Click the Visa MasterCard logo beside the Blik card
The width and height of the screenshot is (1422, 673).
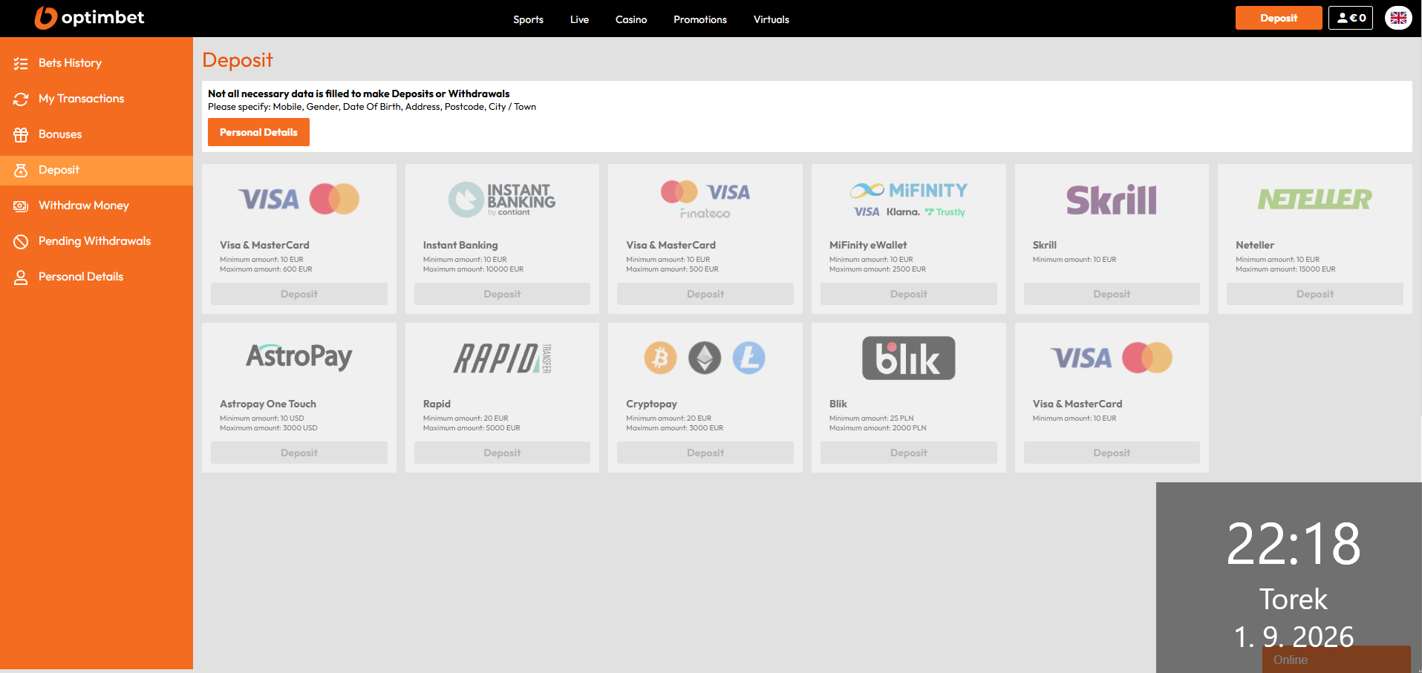coord(1112,358)
